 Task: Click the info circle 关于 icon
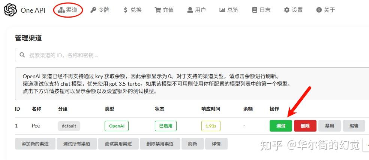click(319, 10)
